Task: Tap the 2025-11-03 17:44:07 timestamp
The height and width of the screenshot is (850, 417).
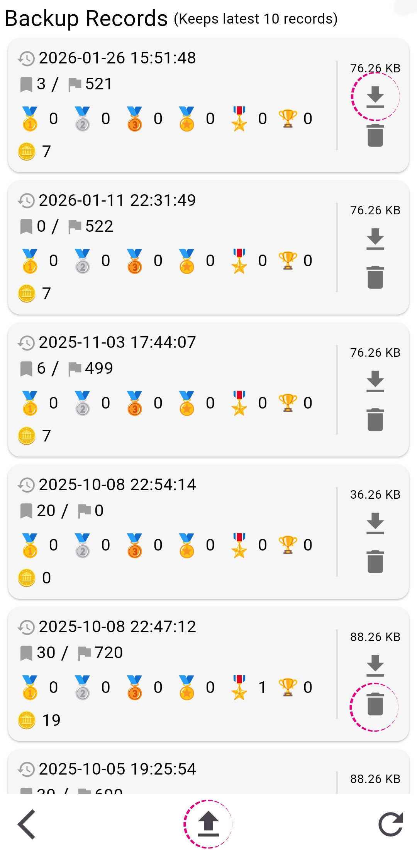Action: click(x=117, y=342)
